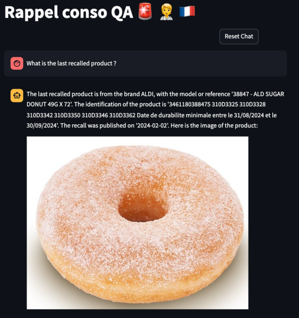Click the publication date 2024-02-02

(152, 126)
